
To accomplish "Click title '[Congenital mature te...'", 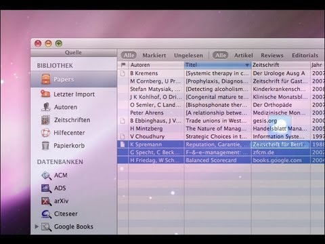I will tap(217, 97).
